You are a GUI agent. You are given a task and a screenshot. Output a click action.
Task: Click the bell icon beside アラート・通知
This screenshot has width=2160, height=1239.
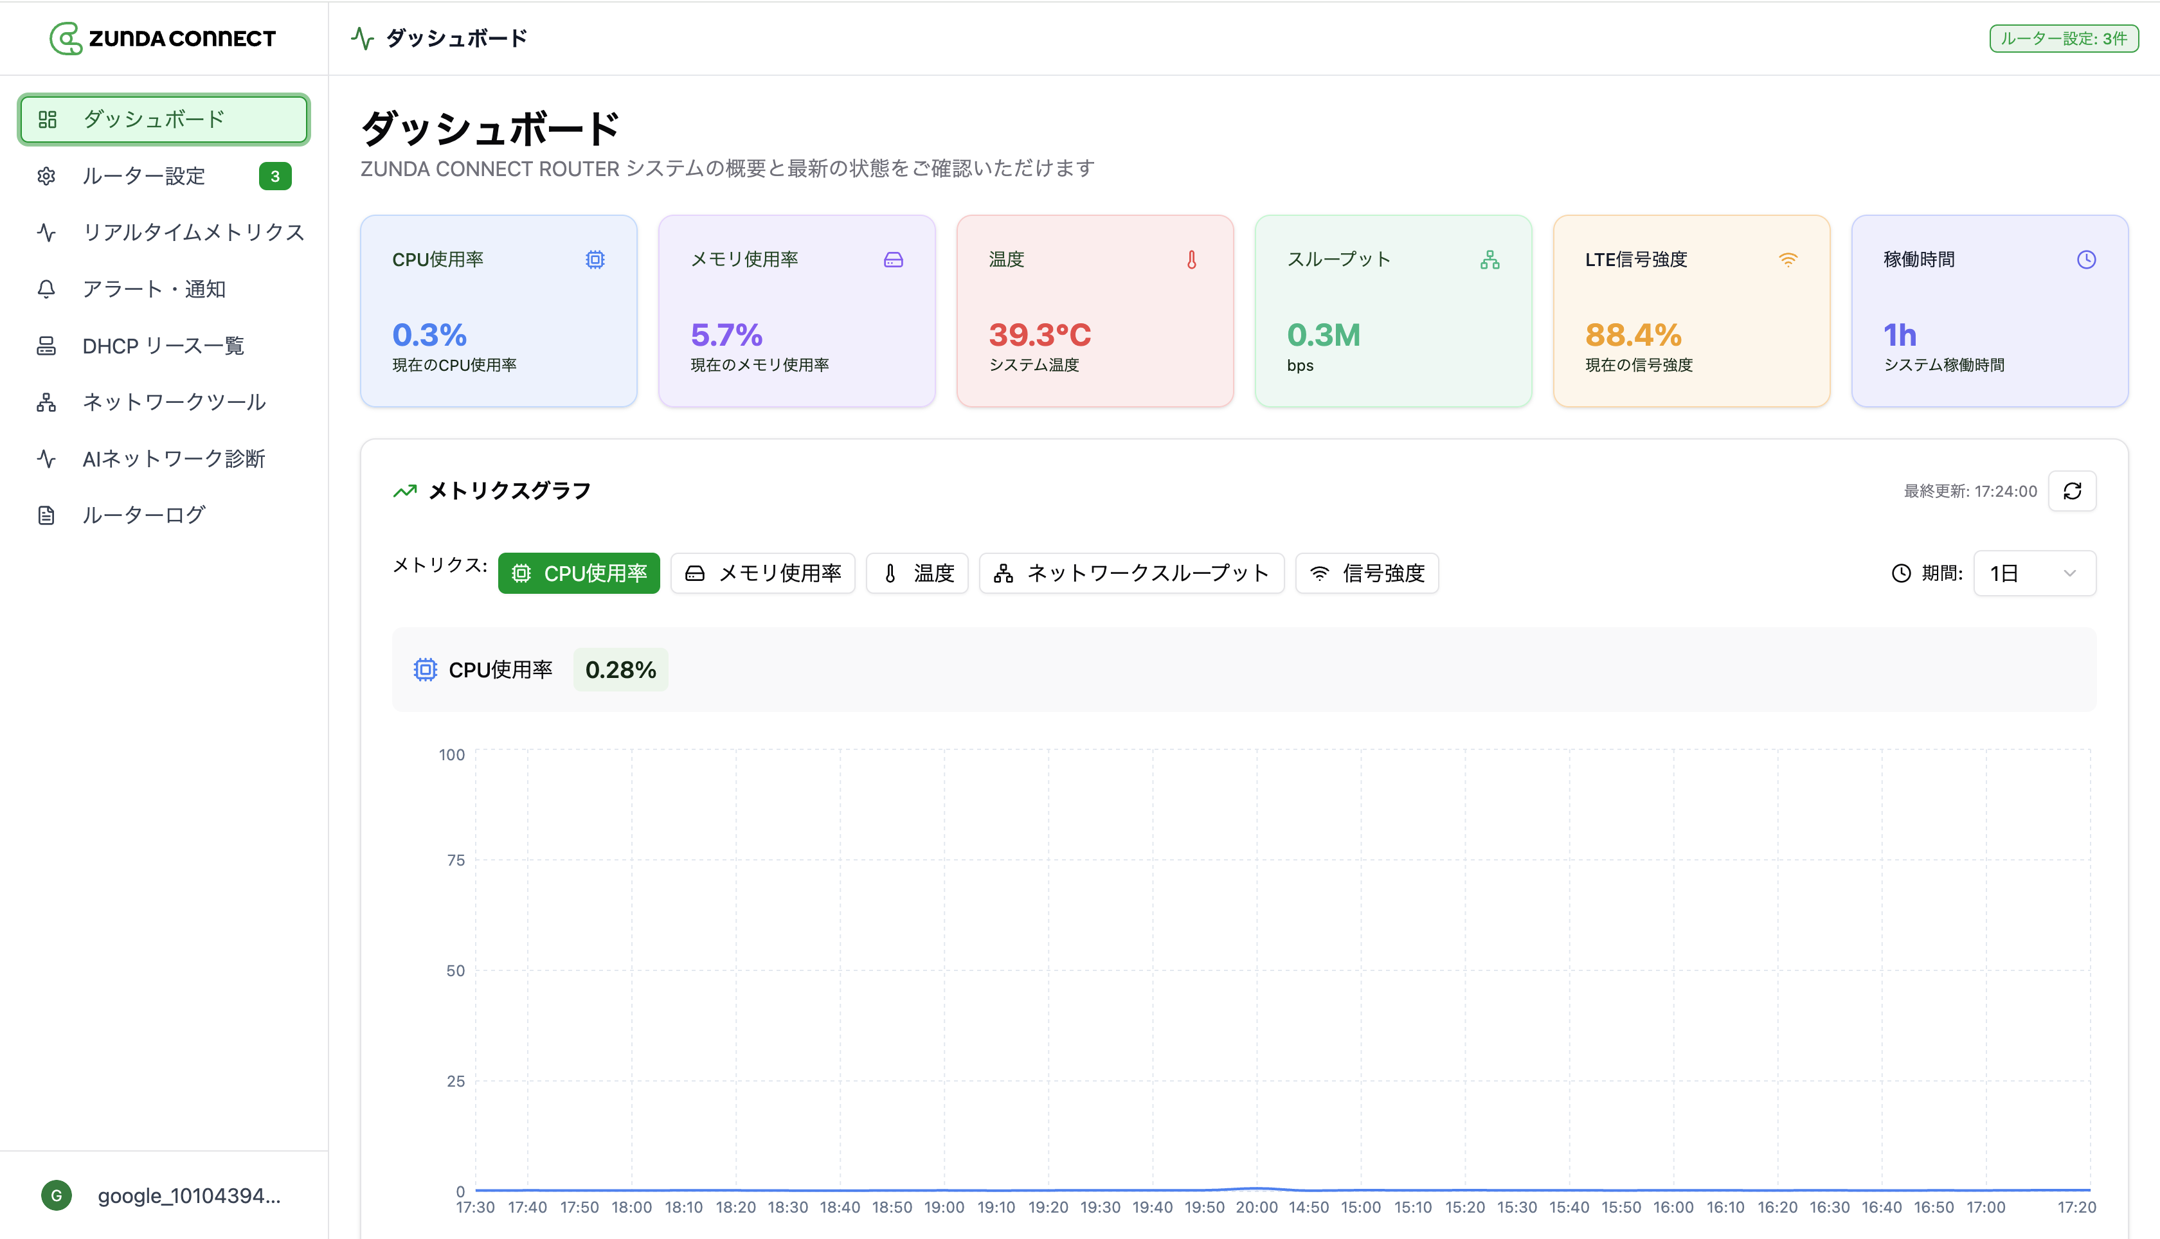(x=47, y=289)
